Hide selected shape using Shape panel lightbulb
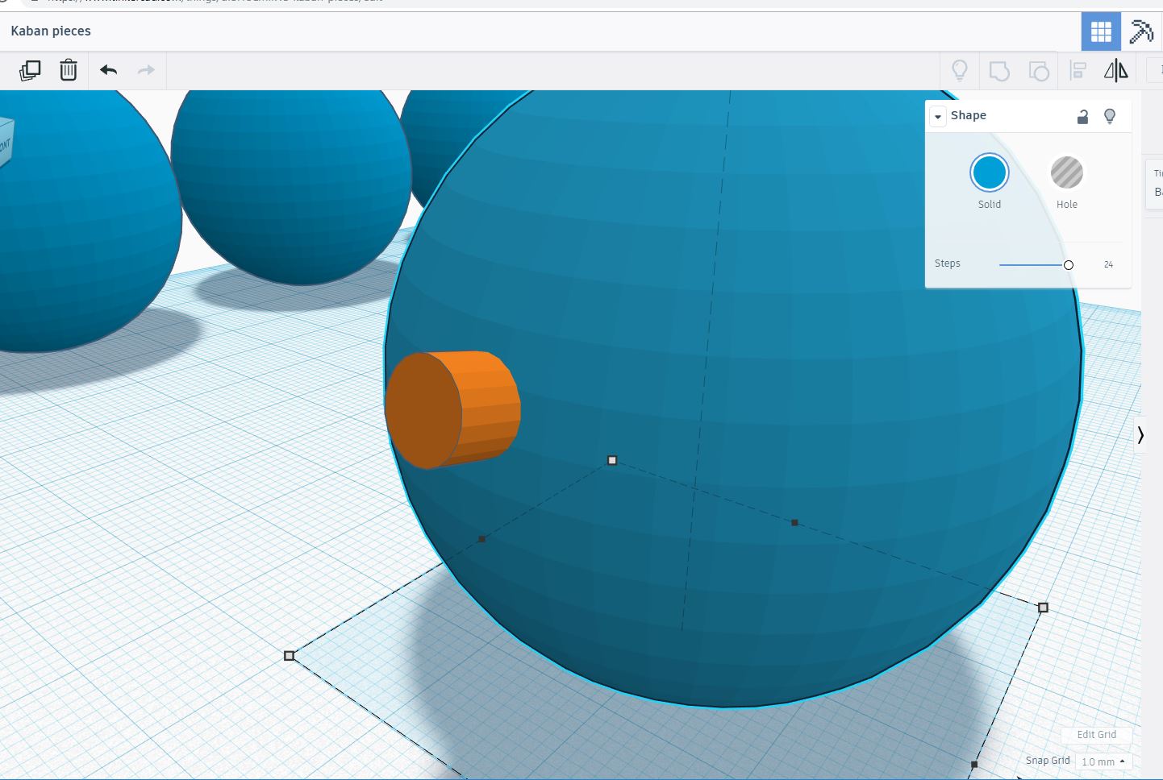The height and width of the screenshot is (780, 1163). 1110,117
